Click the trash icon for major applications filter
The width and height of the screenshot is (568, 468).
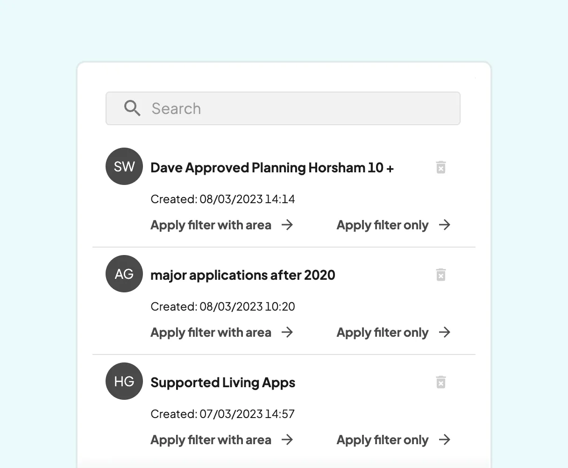[441, 275]
